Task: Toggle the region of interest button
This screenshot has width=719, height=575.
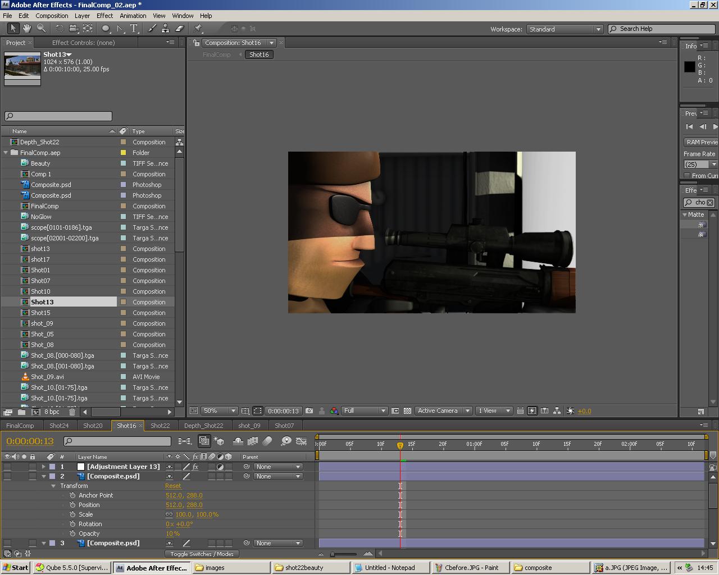Action: coord(395,411)
